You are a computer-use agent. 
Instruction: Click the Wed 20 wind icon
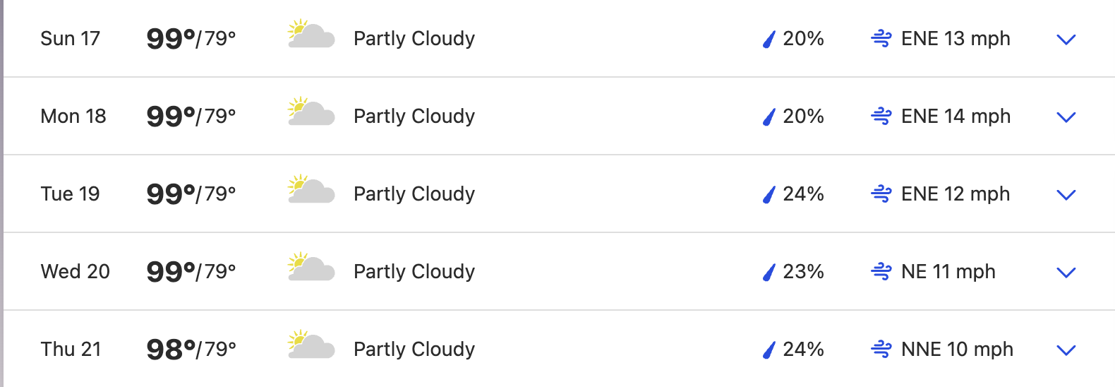point(881,271)
